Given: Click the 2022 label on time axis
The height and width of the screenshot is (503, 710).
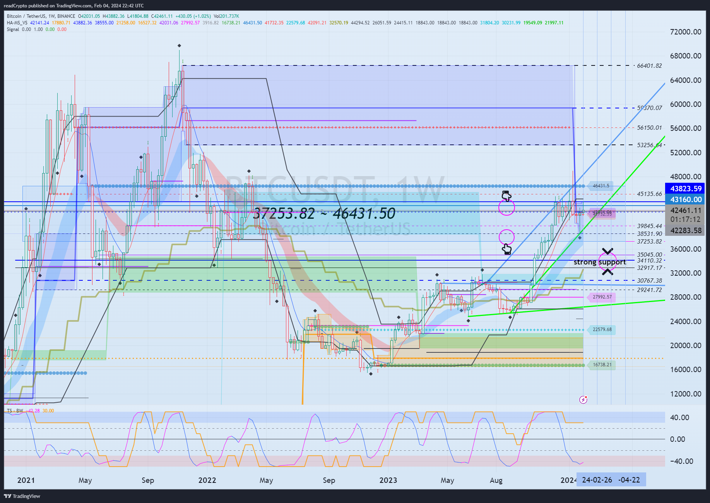Looking at the screenshot, I should click(207, 480).
